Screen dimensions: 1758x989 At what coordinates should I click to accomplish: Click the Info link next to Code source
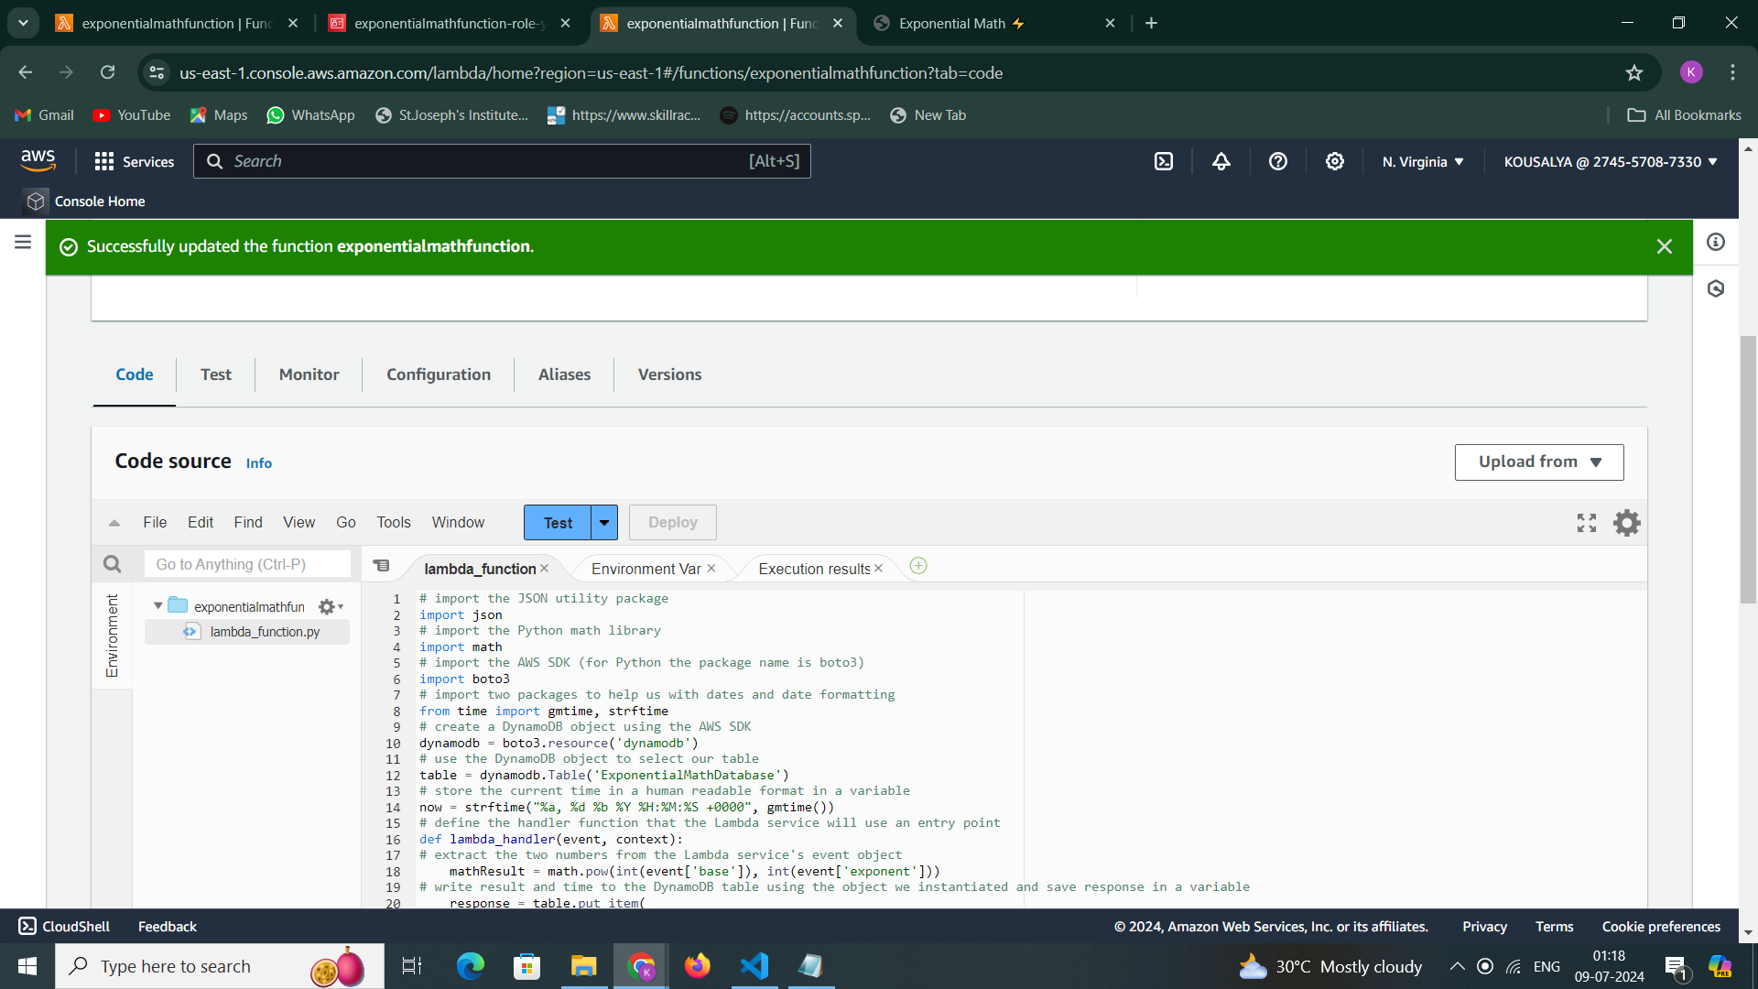coord(258,463)
